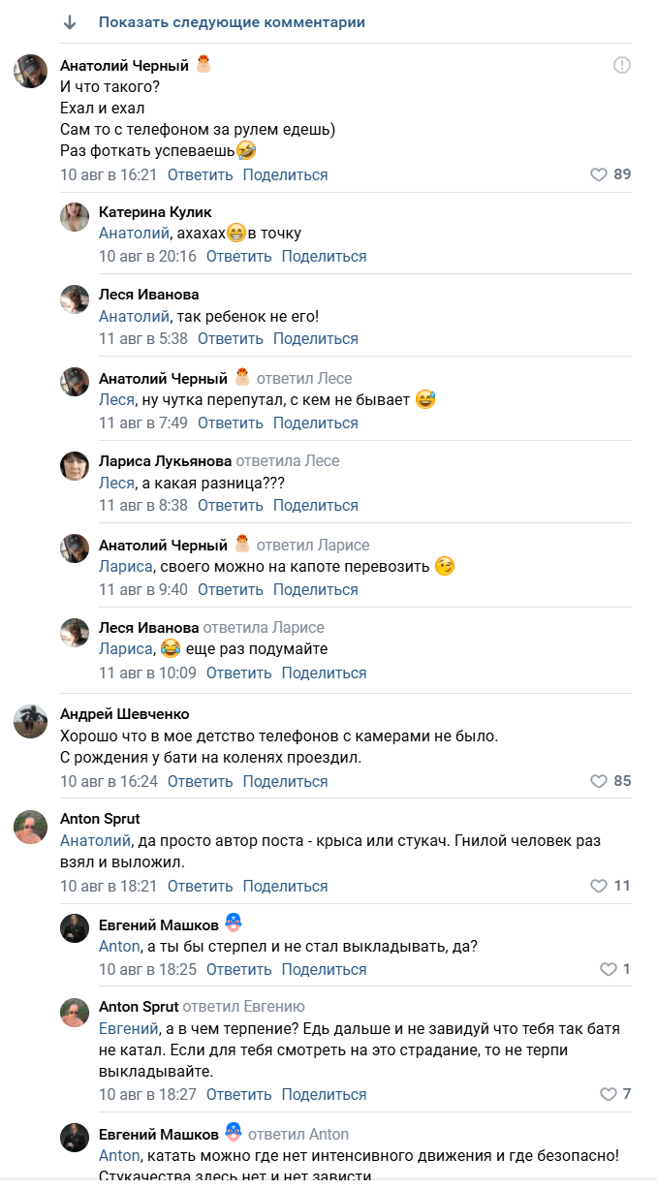
Task: Click Лариса Лукьянова's avatar
Action: point(75,466)
